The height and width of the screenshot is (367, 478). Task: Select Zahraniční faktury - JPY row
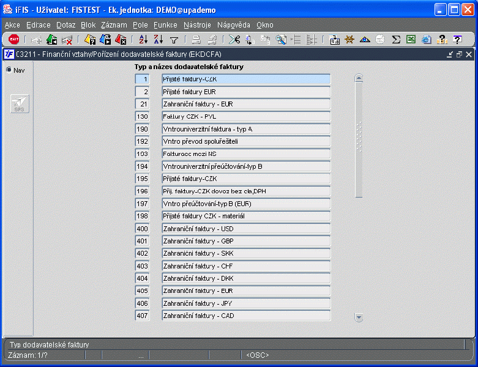coord(246,303)
